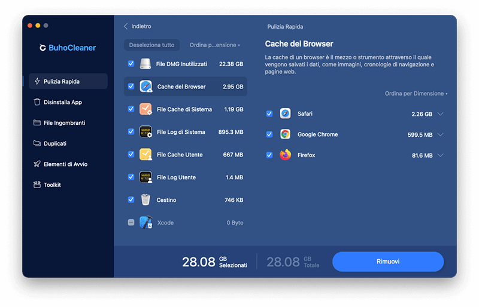Click the Cache del Browser Safari-compass icon in list
Screen dimensions: 479x307
click(145, 87)
